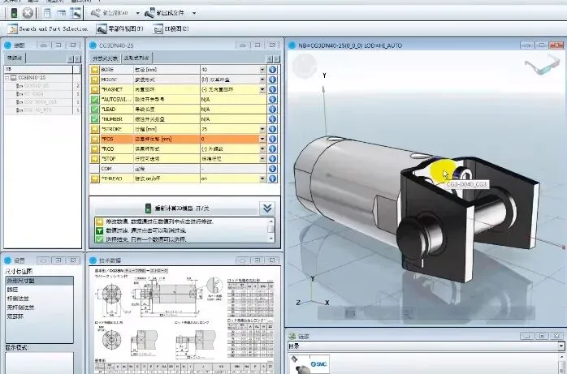Image resolution: width=567 pixels, height=374 pixels.
Task: Open info for the highlighted *POS row
Action: coord(273,139)
